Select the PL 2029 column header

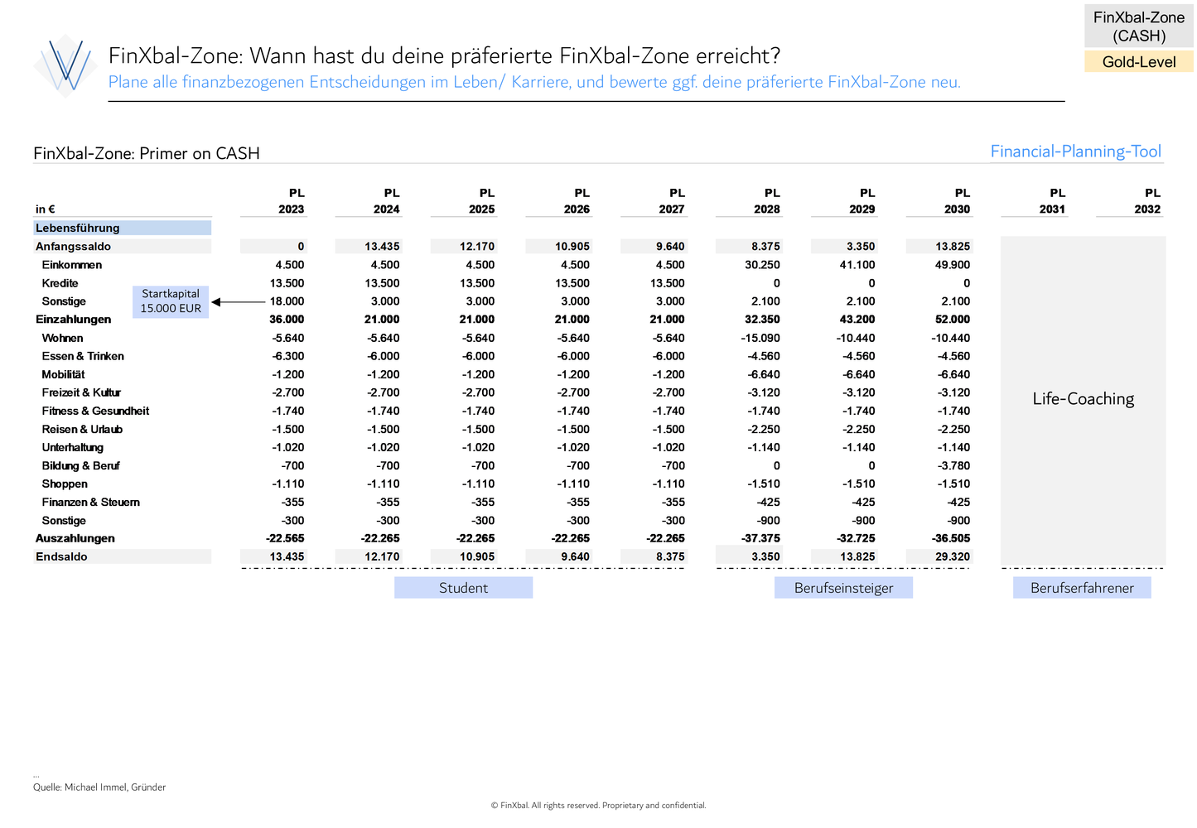[x=862, y=201]
